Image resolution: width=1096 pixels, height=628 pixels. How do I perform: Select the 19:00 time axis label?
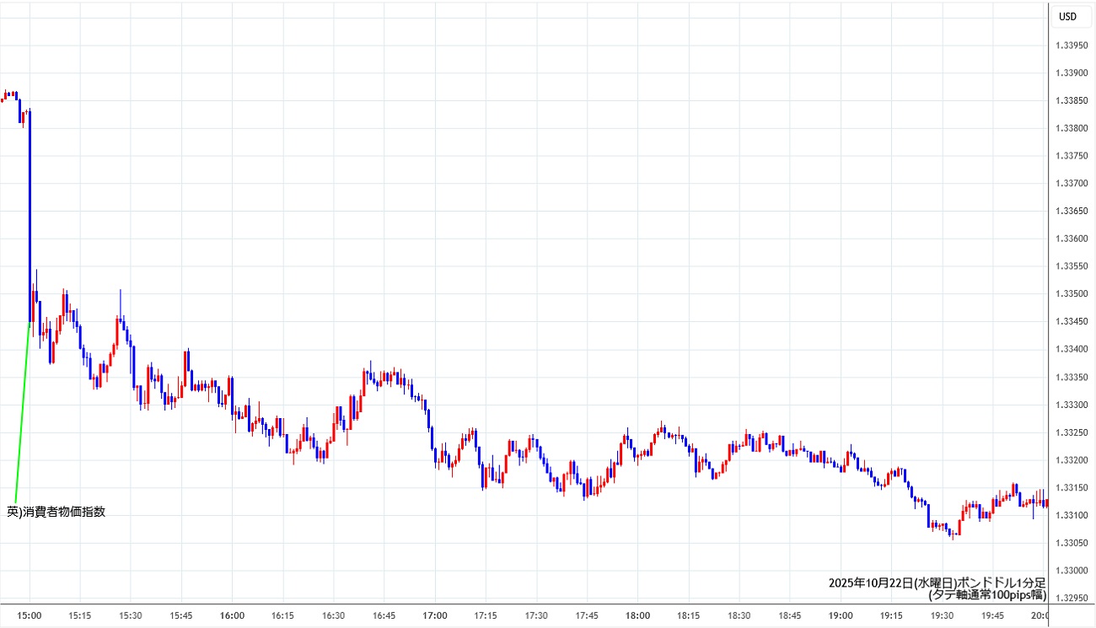[x=841, y=615]
